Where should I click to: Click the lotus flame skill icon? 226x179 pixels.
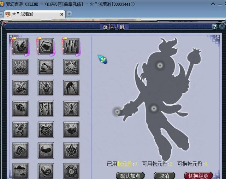[20, 67]
